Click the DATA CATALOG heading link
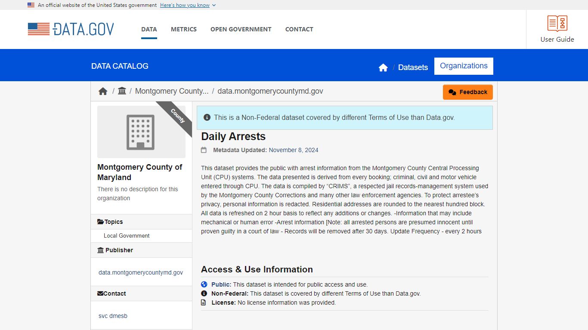 click(x=120, y=66)
